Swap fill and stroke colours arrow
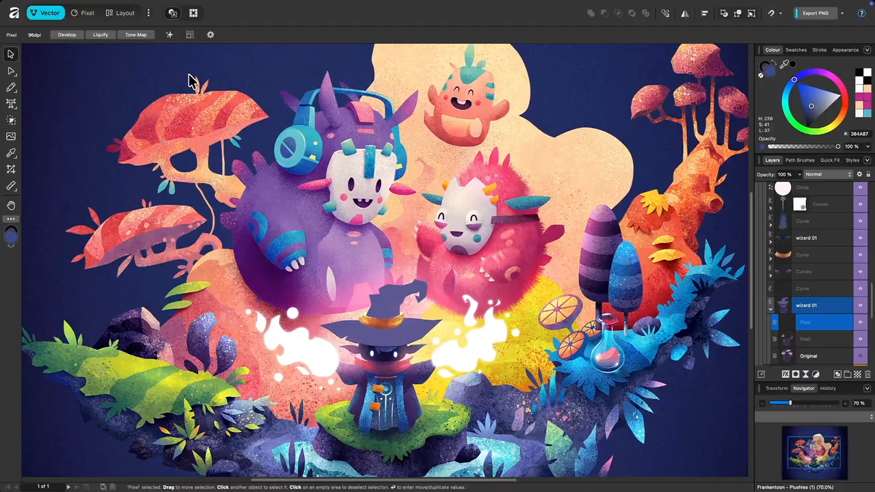Viewport: 875px width, 492px height. pyautogui.click(x=775, y=63)
